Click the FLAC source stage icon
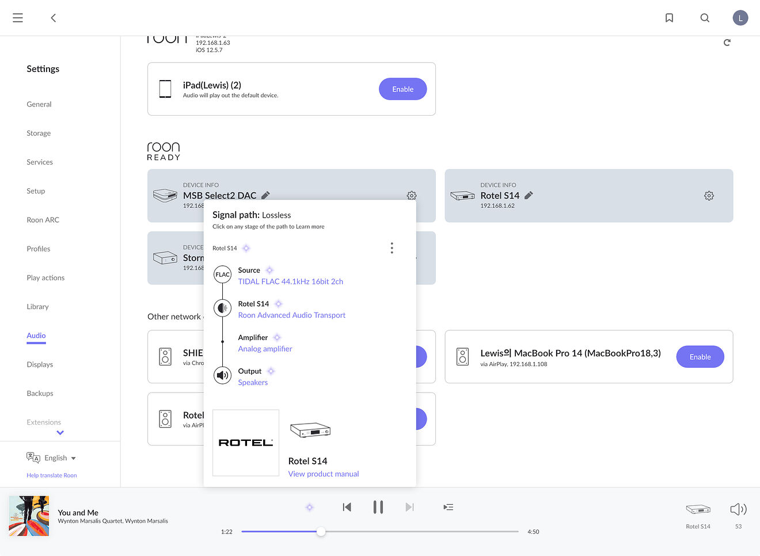Screen dimensions: 760x556 pos(223,275)
